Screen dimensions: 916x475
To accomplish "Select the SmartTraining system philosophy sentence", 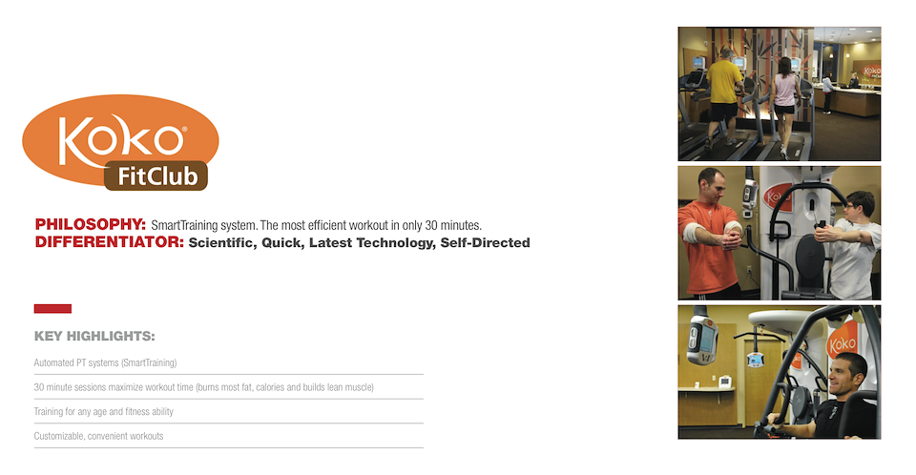I will click(x=316, y=225).
